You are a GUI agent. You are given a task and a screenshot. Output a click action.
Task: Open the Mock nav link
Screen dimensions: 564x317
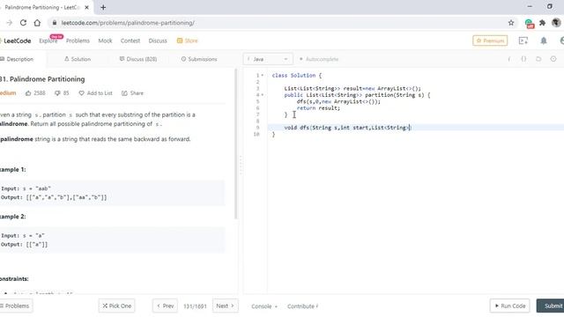point(105,41)
